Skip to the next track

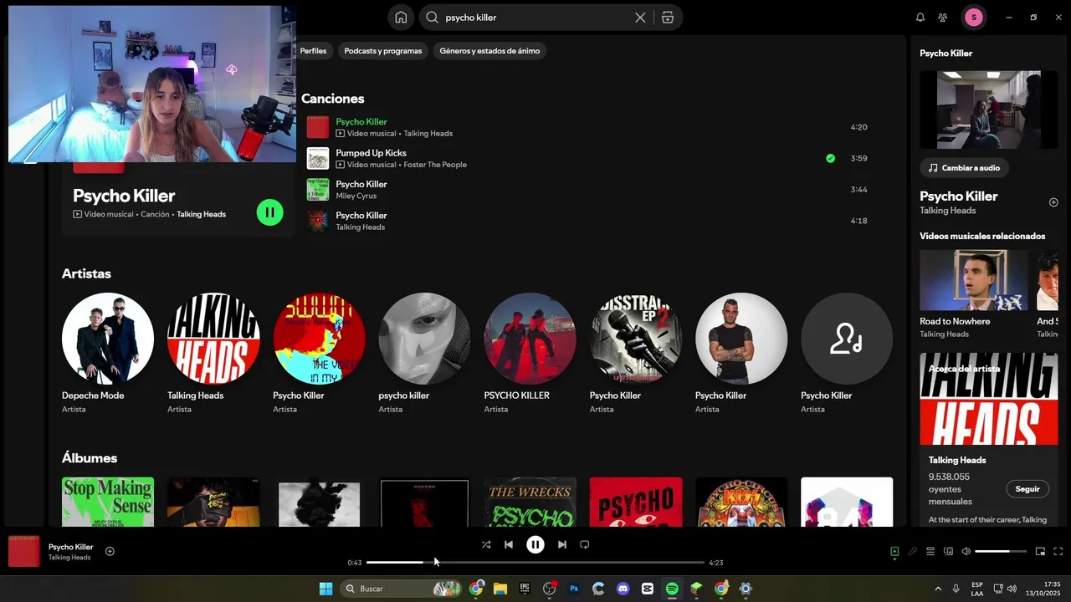point(562,544)
